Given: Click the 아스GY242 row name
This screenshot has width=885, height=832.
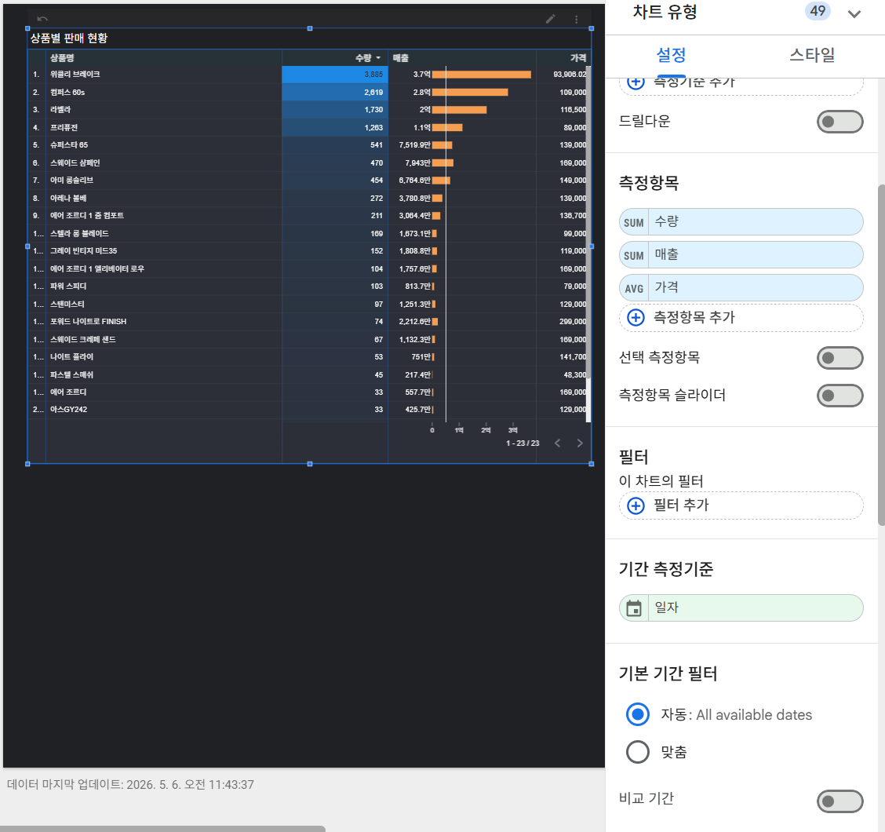Looking at the screenshot, I should pyautogui.click(x=68, y=410).
